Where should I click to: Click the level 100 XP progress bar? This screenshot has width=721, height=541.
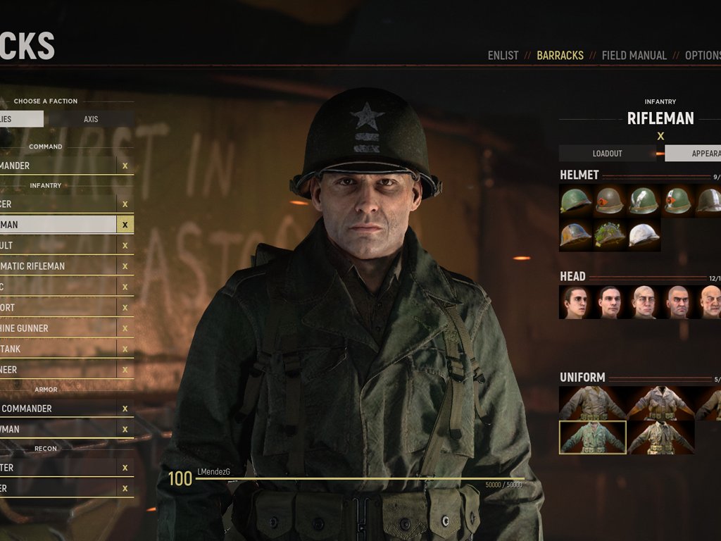[360, 479]
